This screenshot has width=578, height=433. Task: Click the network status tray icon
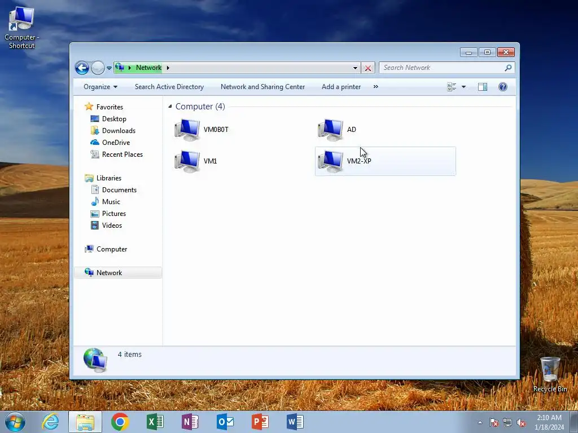coord(507,423)
